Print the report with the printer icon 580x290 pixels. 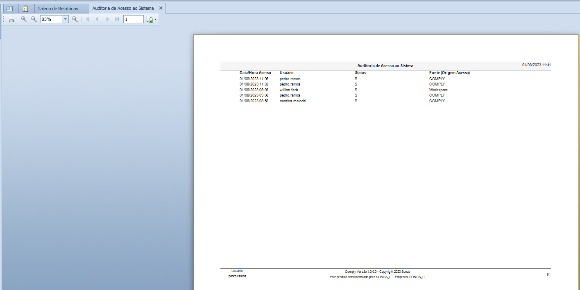[x=11, y=19]
